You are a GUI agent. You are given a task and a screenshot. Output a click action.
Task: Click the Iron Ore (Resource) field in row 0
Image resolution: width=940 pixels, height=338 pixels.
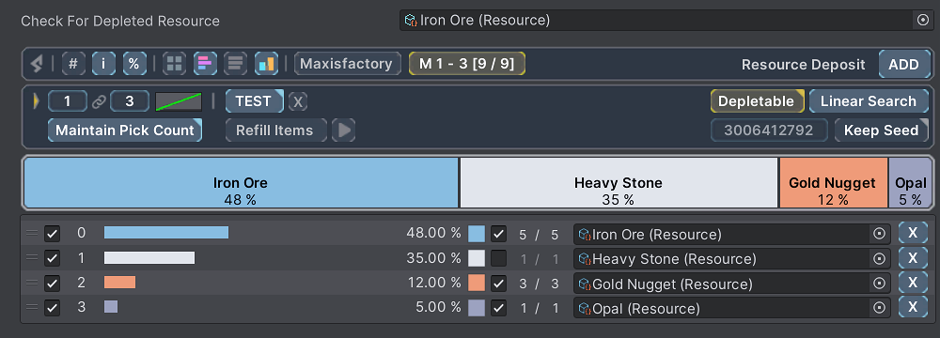(x=731, y=235)
